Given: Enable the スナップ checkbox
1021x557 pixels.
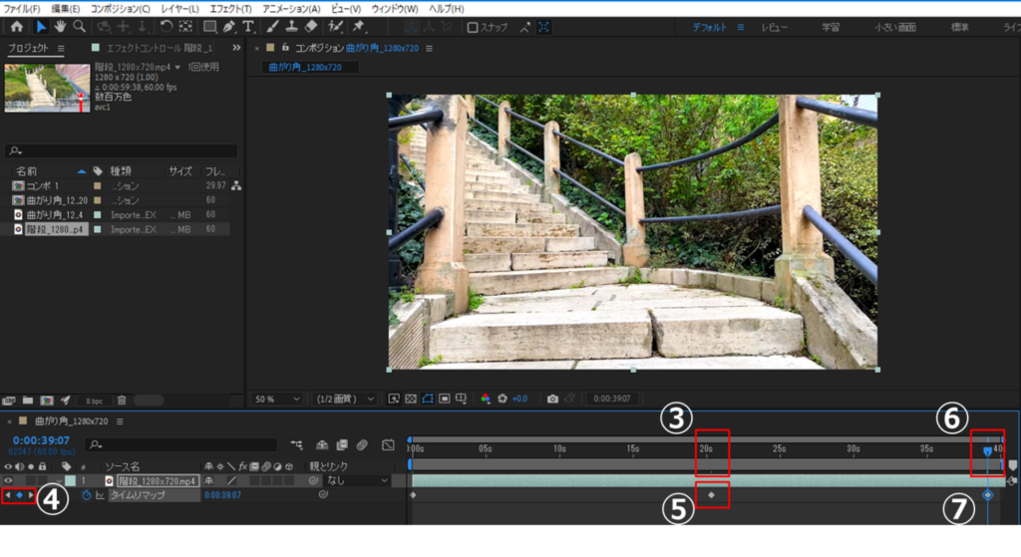Looking at the screenshot, I should pos(473,27).
